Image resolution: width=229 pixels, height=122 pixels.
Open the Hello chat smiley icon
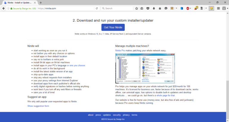click(166, 8)
